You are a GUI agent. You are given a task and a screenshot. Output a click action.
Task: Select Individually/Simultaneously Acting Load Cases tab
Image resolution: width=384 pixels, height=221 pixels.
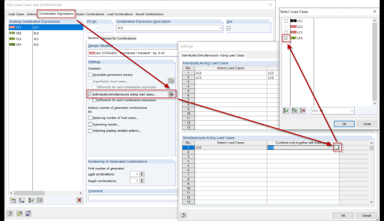[213, 55]
